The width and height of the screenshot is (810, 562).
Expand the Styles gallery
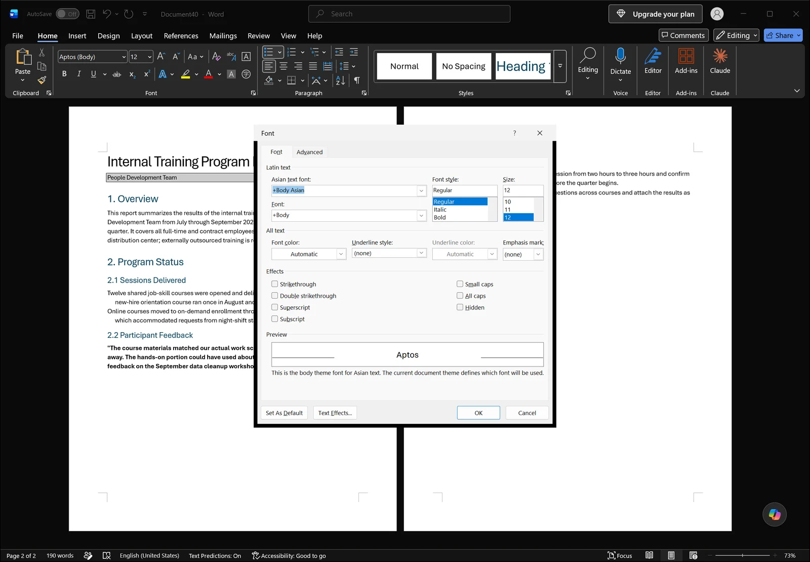tap(560, 66)
